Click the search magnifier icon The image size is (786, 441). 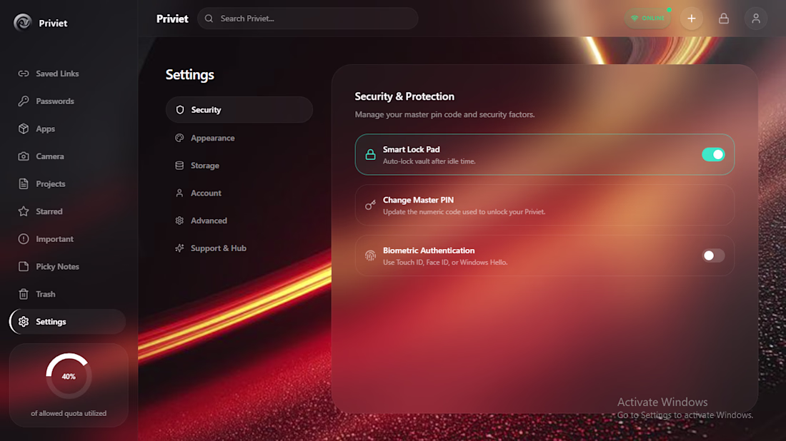pyautogui.click(x=209, y=19)
